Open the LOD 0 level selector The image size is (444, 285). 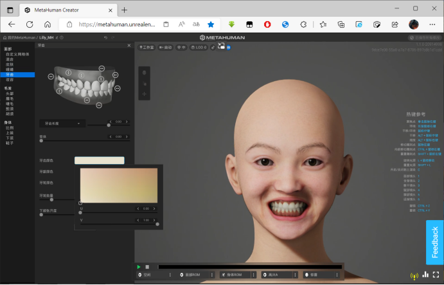tap(199, 48)
